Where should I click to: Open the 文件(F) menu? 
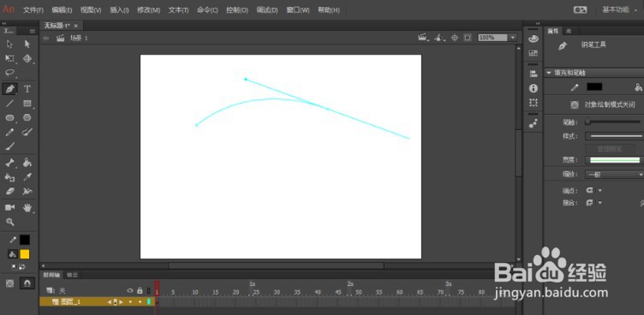coord(33,10)
